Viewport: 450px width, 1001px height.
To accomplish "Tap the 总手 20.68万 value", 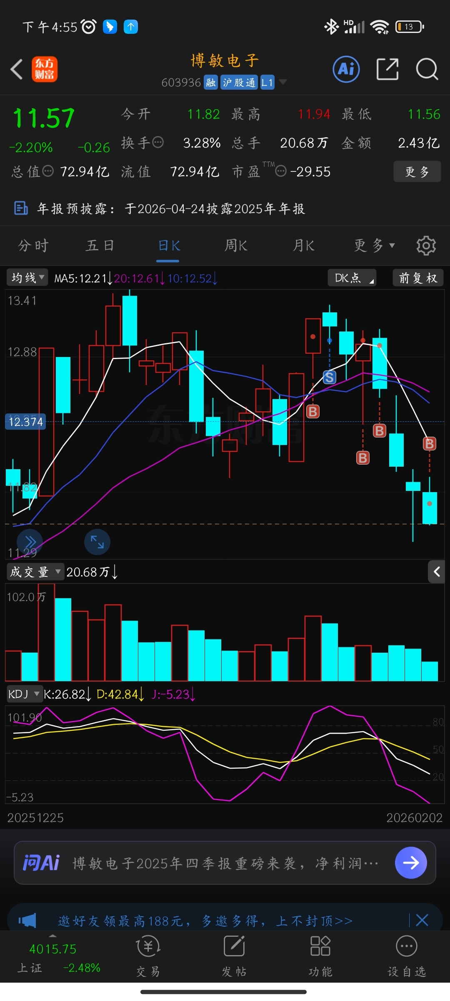I will tap(304, 143).
